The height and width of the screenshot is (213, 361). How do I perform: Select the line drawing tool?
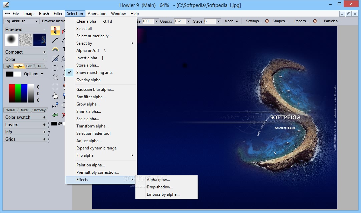coord(55,40)
